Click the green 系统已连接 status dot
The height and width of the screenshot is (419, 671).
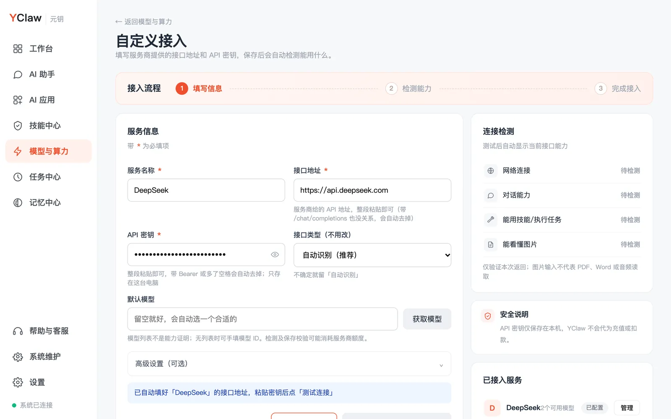[x=14, y=405]
